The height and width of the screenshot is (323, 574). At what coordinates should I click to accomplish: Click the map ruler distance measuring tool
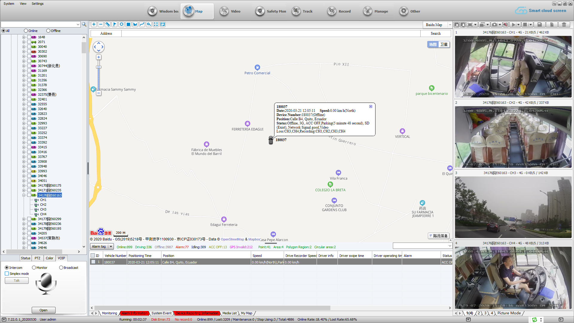click(108, 25)
